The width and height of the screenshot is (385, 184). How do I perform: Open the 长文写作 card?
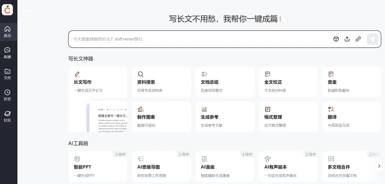click(x=97, y=82)
